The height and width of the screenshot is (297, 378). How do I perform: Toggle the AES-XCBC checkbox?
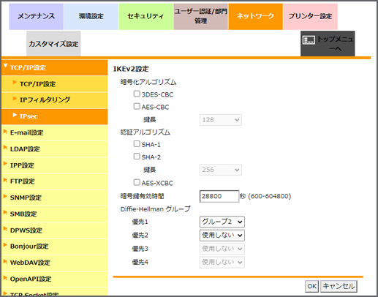(137, 182)
